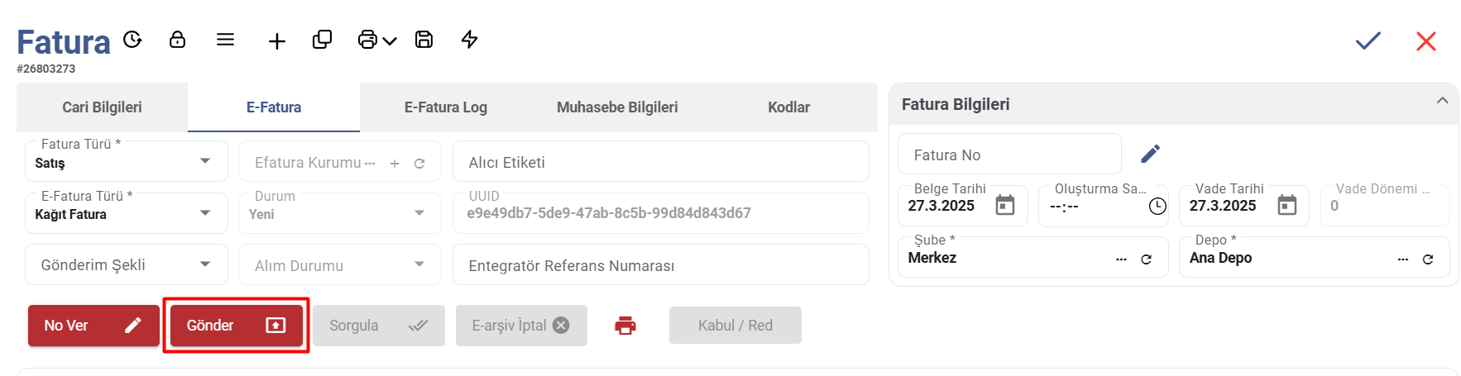Open the hamburger list menu icon
Viewport: 1461px width, 376px height.
pyautogui.click(x=225, y=40)
